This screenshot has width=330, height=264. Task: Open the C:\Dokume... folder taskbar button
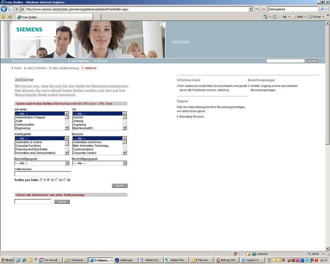[75, 260]
